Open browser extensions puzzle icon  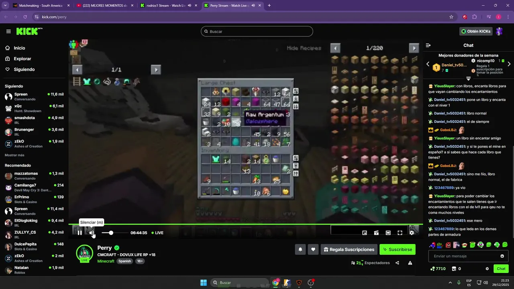pos(475,17)
